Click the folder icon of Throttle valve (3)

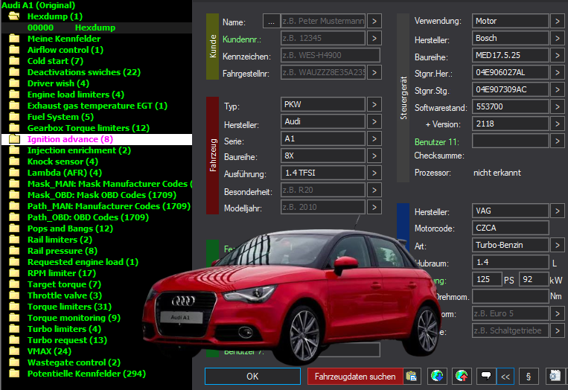[x=14, y=295]
